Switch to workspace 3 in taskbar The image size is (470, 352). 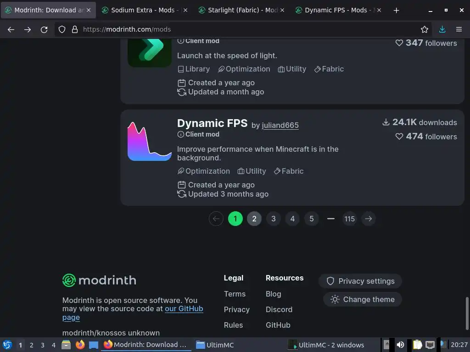pos(43,345)
